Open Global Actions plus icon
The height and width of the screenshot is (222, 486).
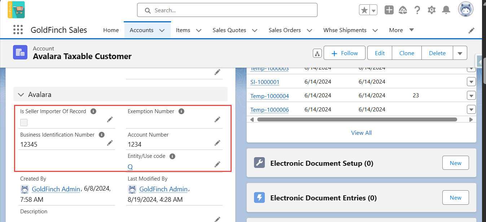click(389, 10)
